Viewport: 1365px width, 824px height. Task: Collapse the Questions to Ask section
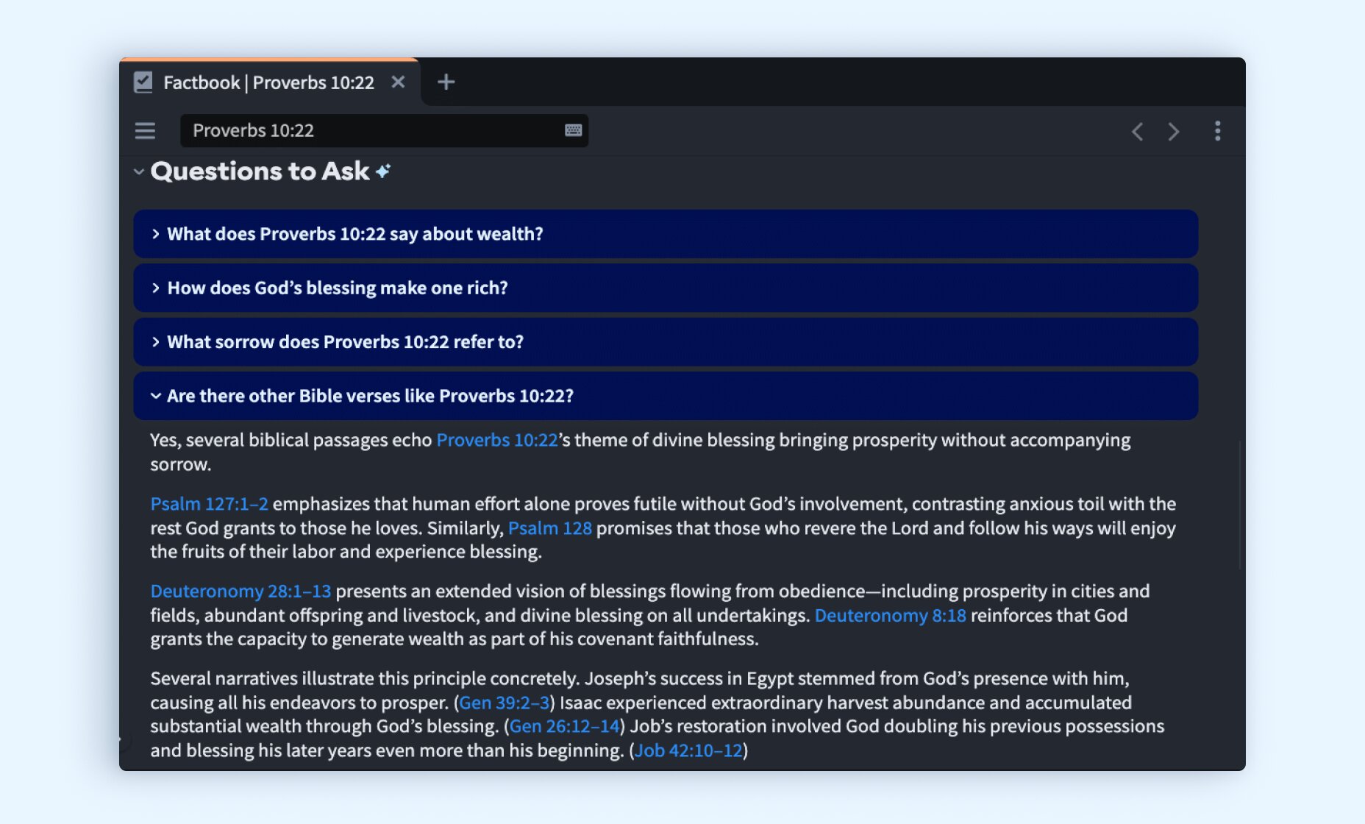point(138,171)
